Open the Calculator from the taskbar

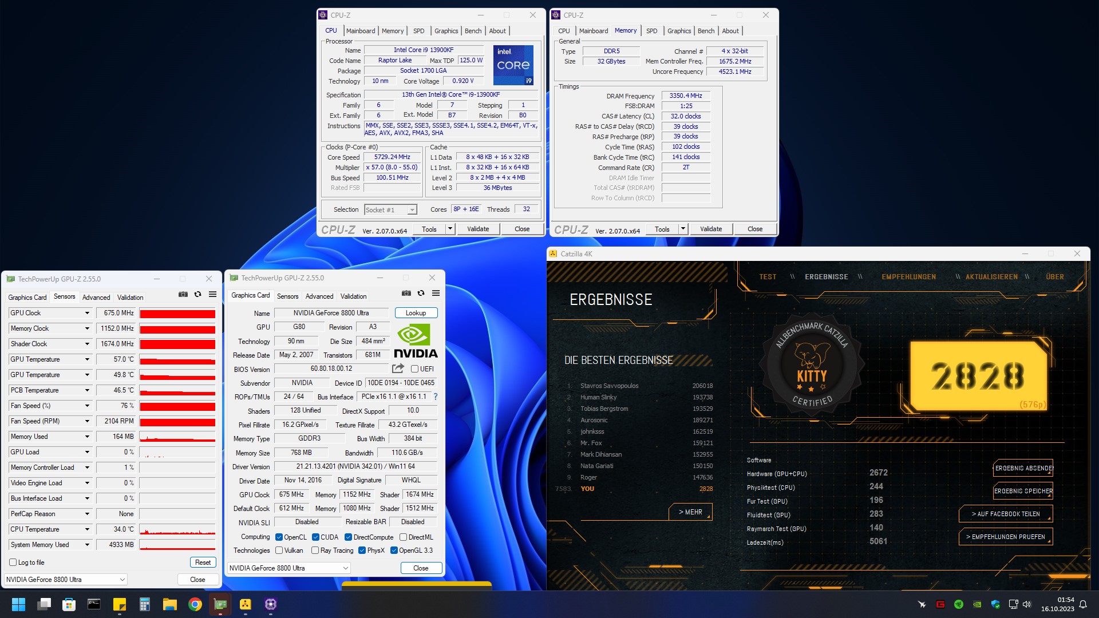(x=144, y=604)
